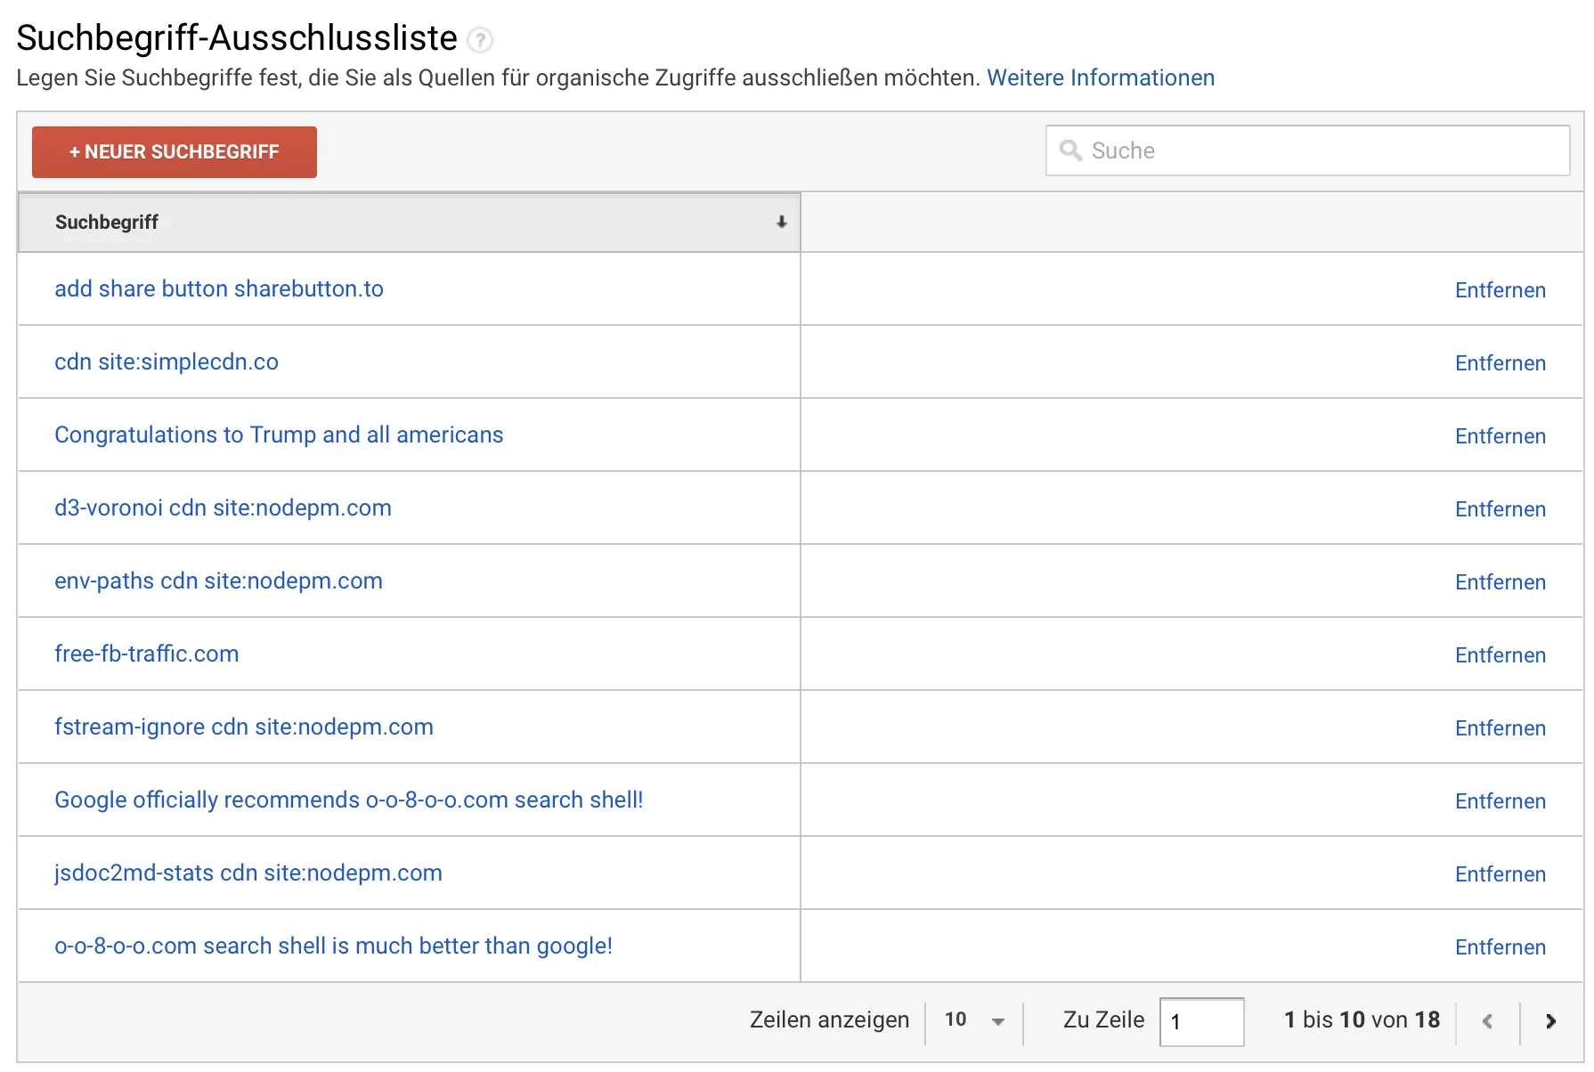Remove the 'cdn site:simplecdn.co' term
The image size is (1594, 1072).
tap(1500, 363)
